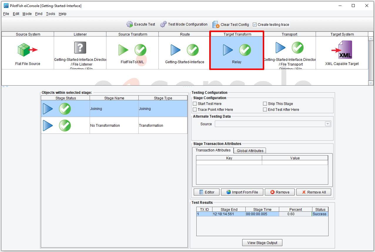Select the XML Capable Target icon

coord(342,50)
